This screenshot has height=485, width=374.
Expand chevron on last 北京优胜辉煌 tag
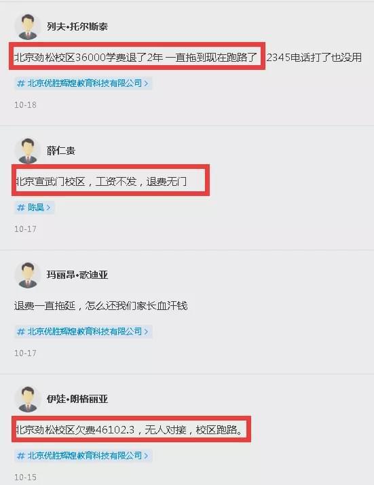[146, 456]
